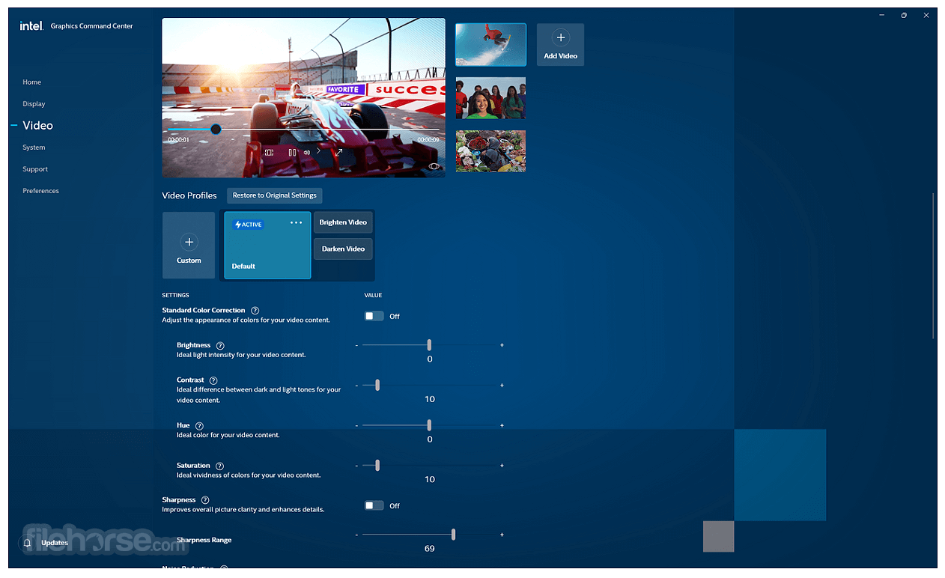Decrease Contrast with minus sign
Screen dimensions: 945x578
pos(356,386)
